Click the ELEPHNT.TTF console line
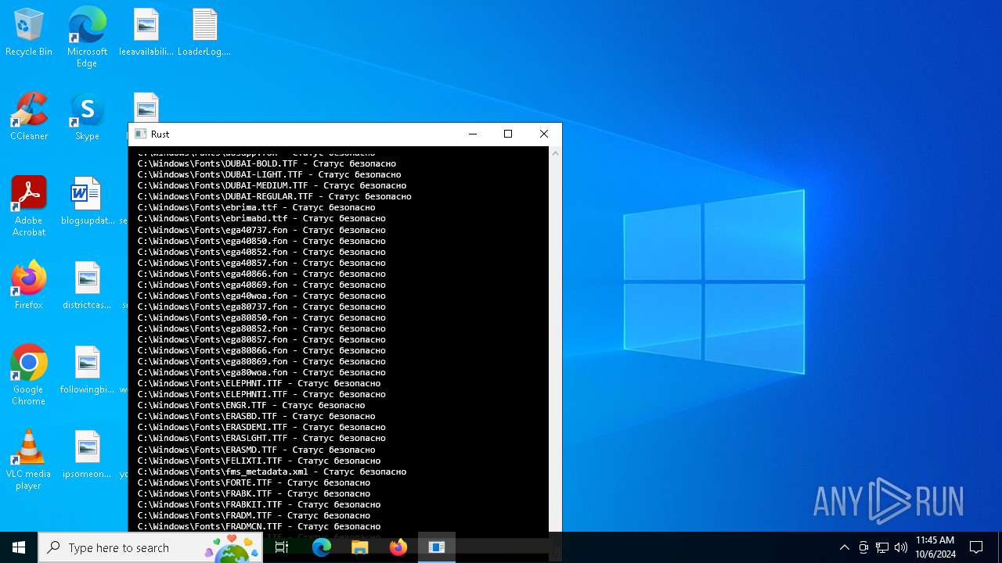 [259, 383]
